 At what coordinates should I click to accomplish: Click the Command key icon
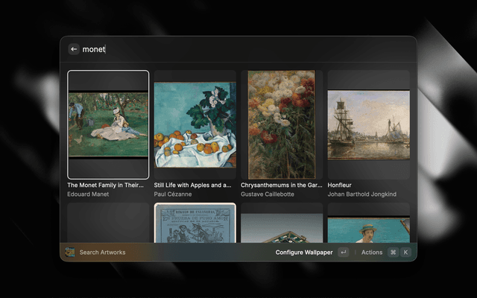point(393,253)
